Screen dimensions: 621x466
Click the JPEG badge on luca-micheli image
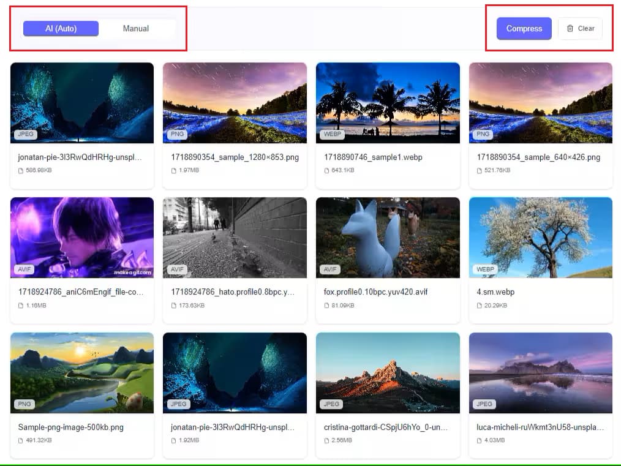point(484,404)
